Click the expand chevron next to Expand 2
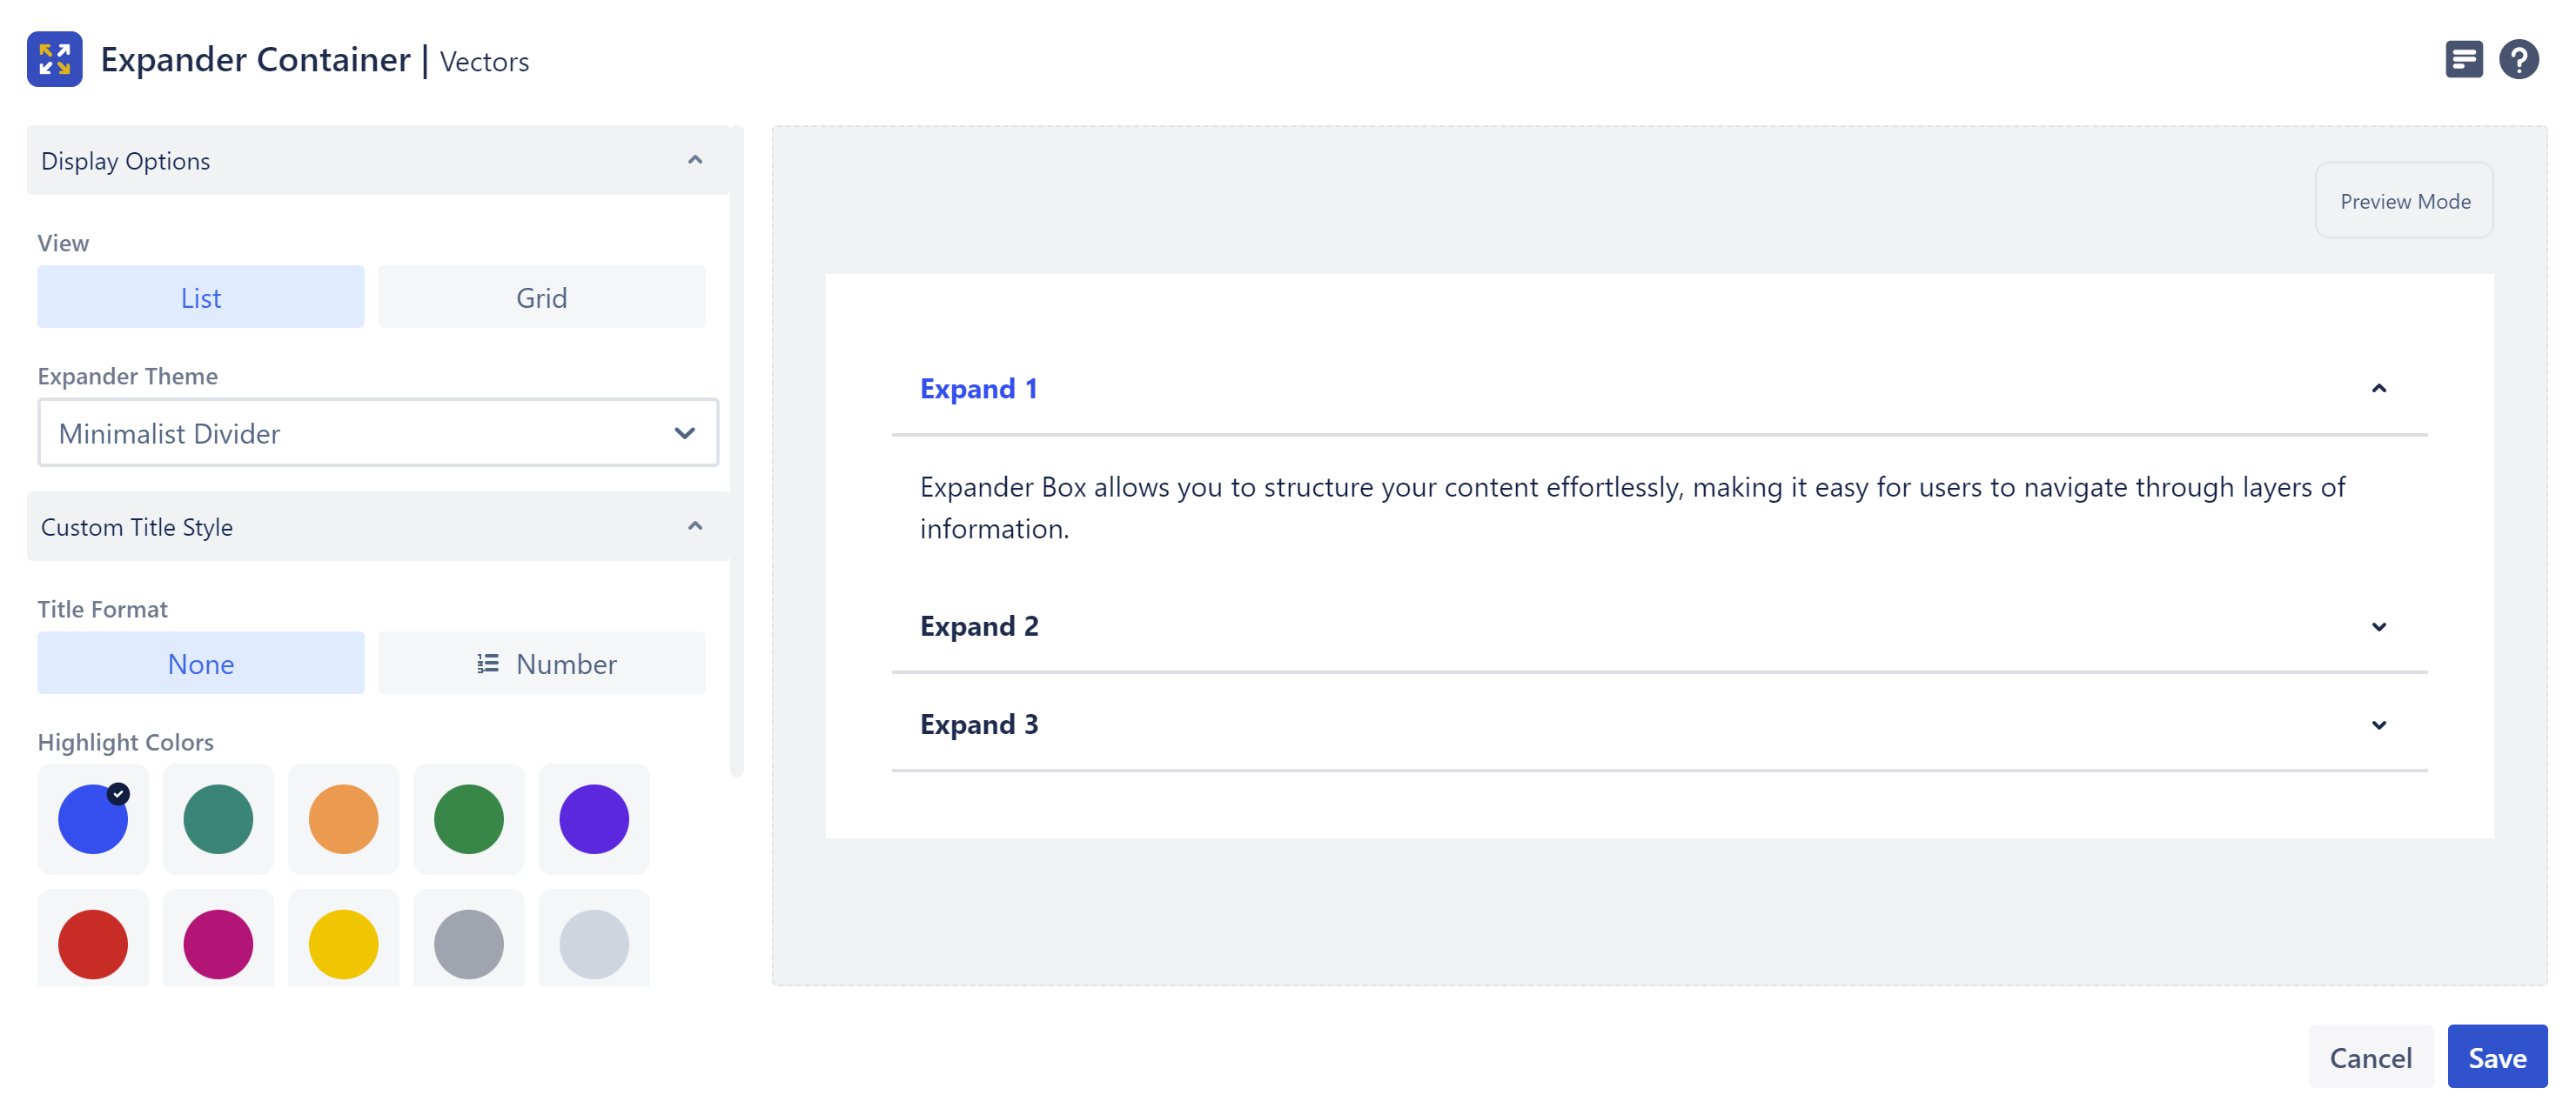 coord(2379,626)
